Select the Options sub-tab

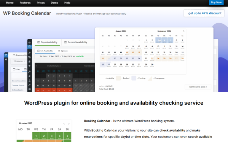[x=63, y=51]
